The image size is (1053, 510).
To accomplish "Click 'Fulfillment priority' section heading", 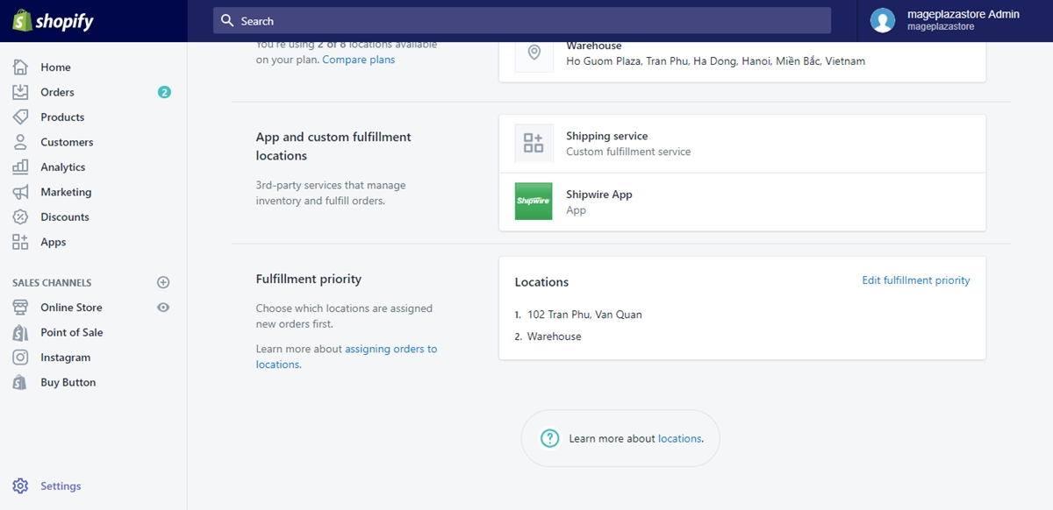I will [x=309, y=279].
